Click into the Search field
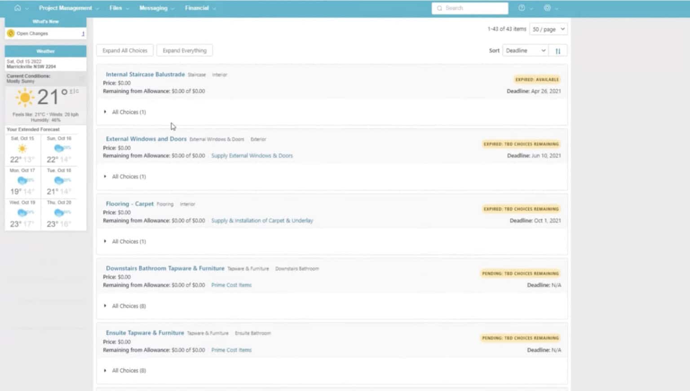 pos(470,8)
